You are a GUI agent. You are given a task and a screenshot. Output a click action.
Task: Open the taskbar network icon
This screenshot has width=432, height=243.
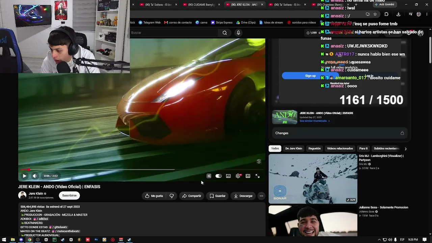click(x=384, y=240)
